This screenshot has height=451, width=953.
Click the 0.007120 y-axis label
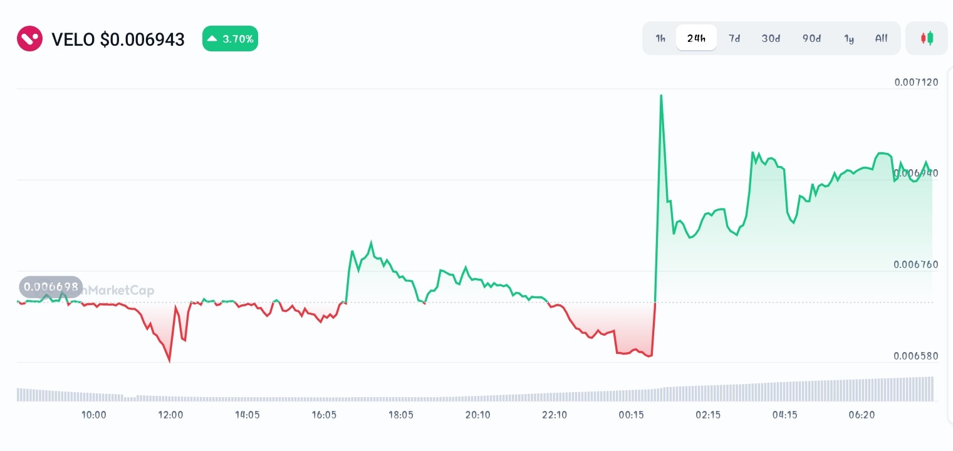(916, 82)
